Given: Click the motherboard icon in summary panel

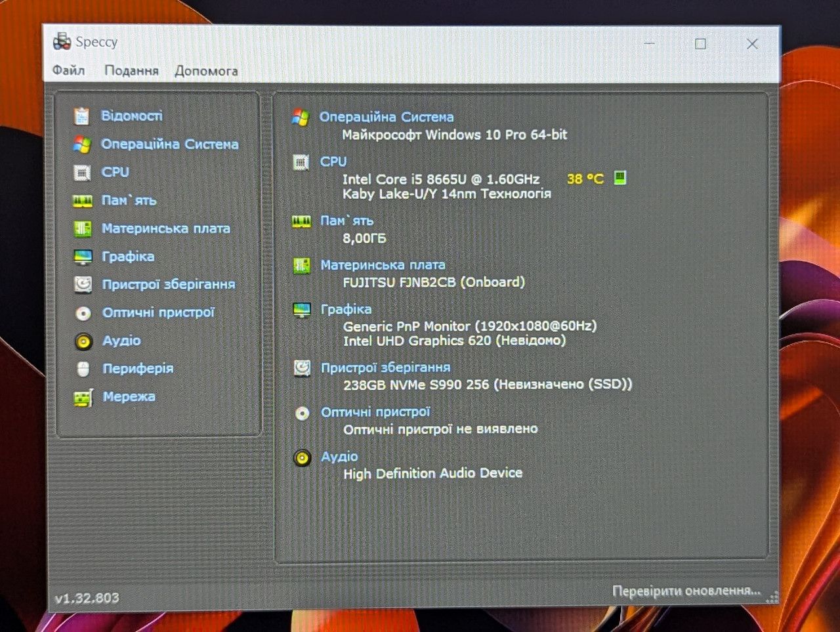Looking at the screenshot, I should click(x=302, y=266).
